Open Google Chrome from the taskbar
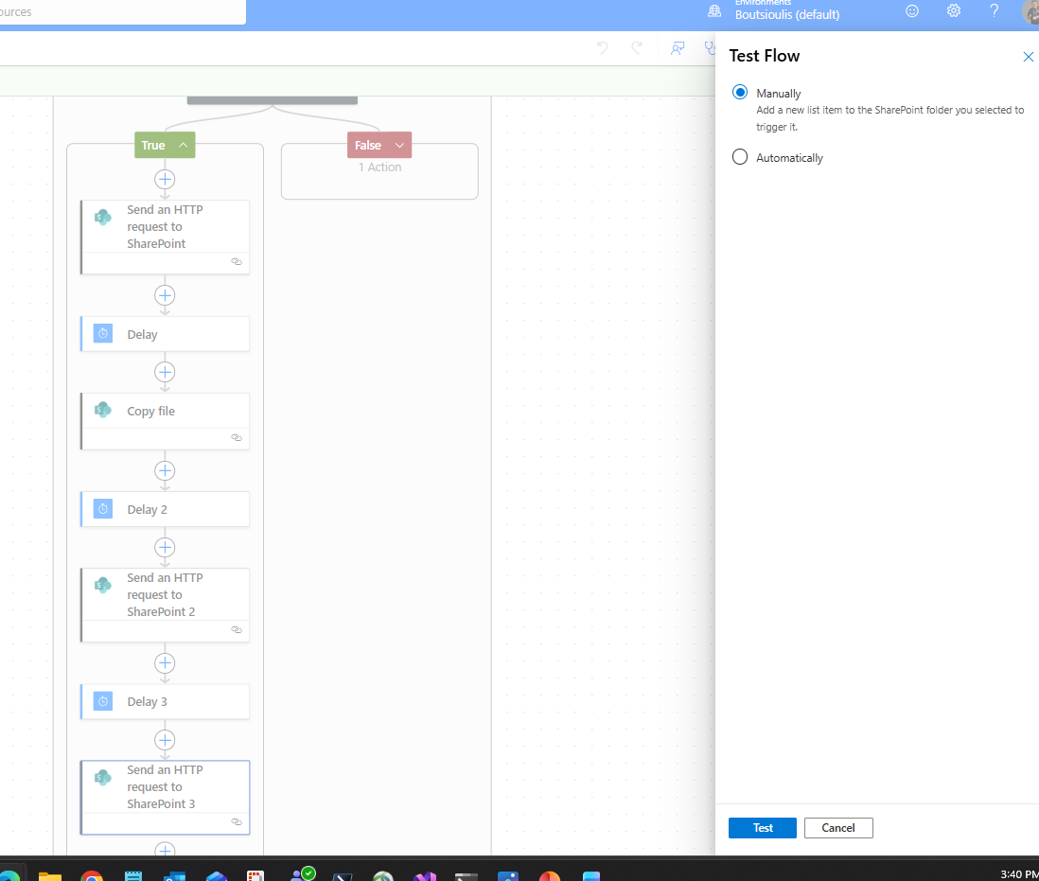 tap(92, 876)
